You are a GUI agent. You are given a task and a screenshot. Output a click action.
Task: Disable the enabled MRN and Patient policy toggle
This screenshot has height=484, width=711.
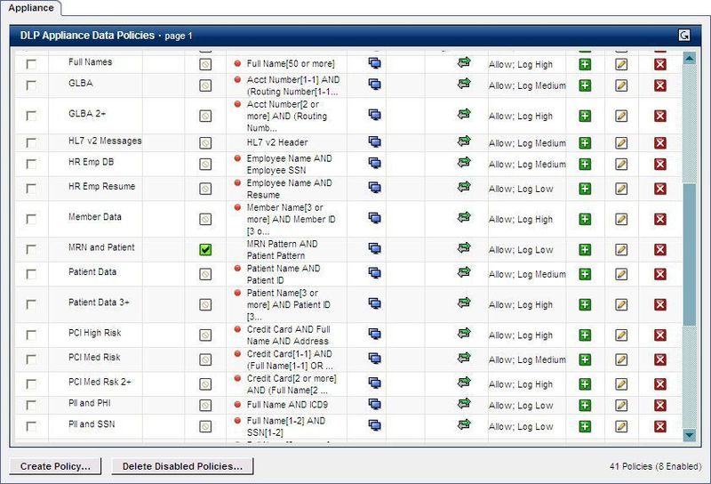coord(205,249)
